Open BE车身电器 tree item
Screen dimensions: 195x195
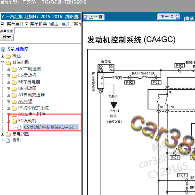(29, 82)
